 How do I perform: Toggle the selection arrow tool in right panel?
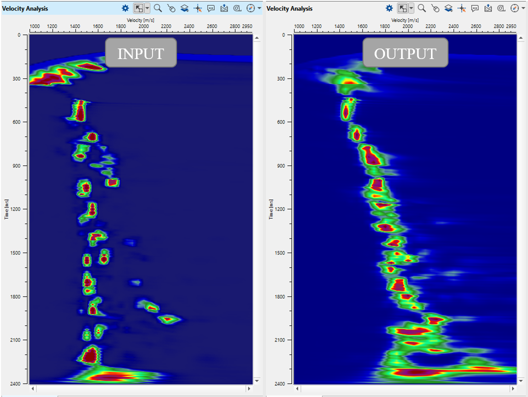pos(402,8)
